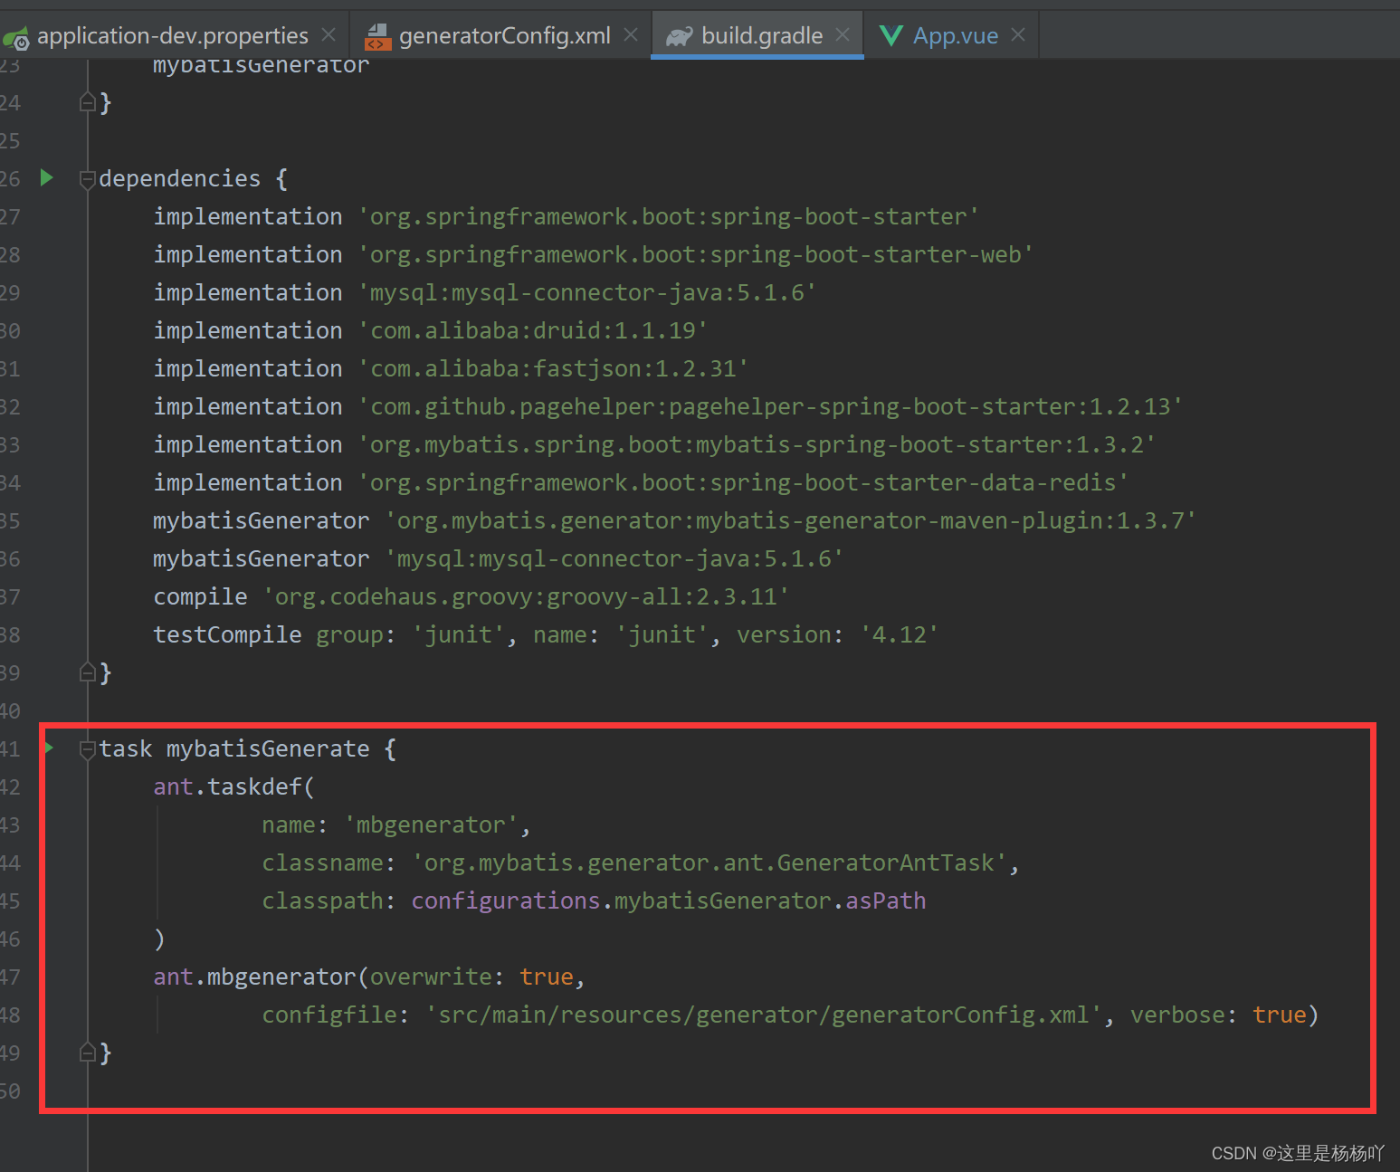This screenshot has height=1172, width=1400.
Task: Collapse the task mybatisGenerate fold marker
Action: tap(88, 749)
